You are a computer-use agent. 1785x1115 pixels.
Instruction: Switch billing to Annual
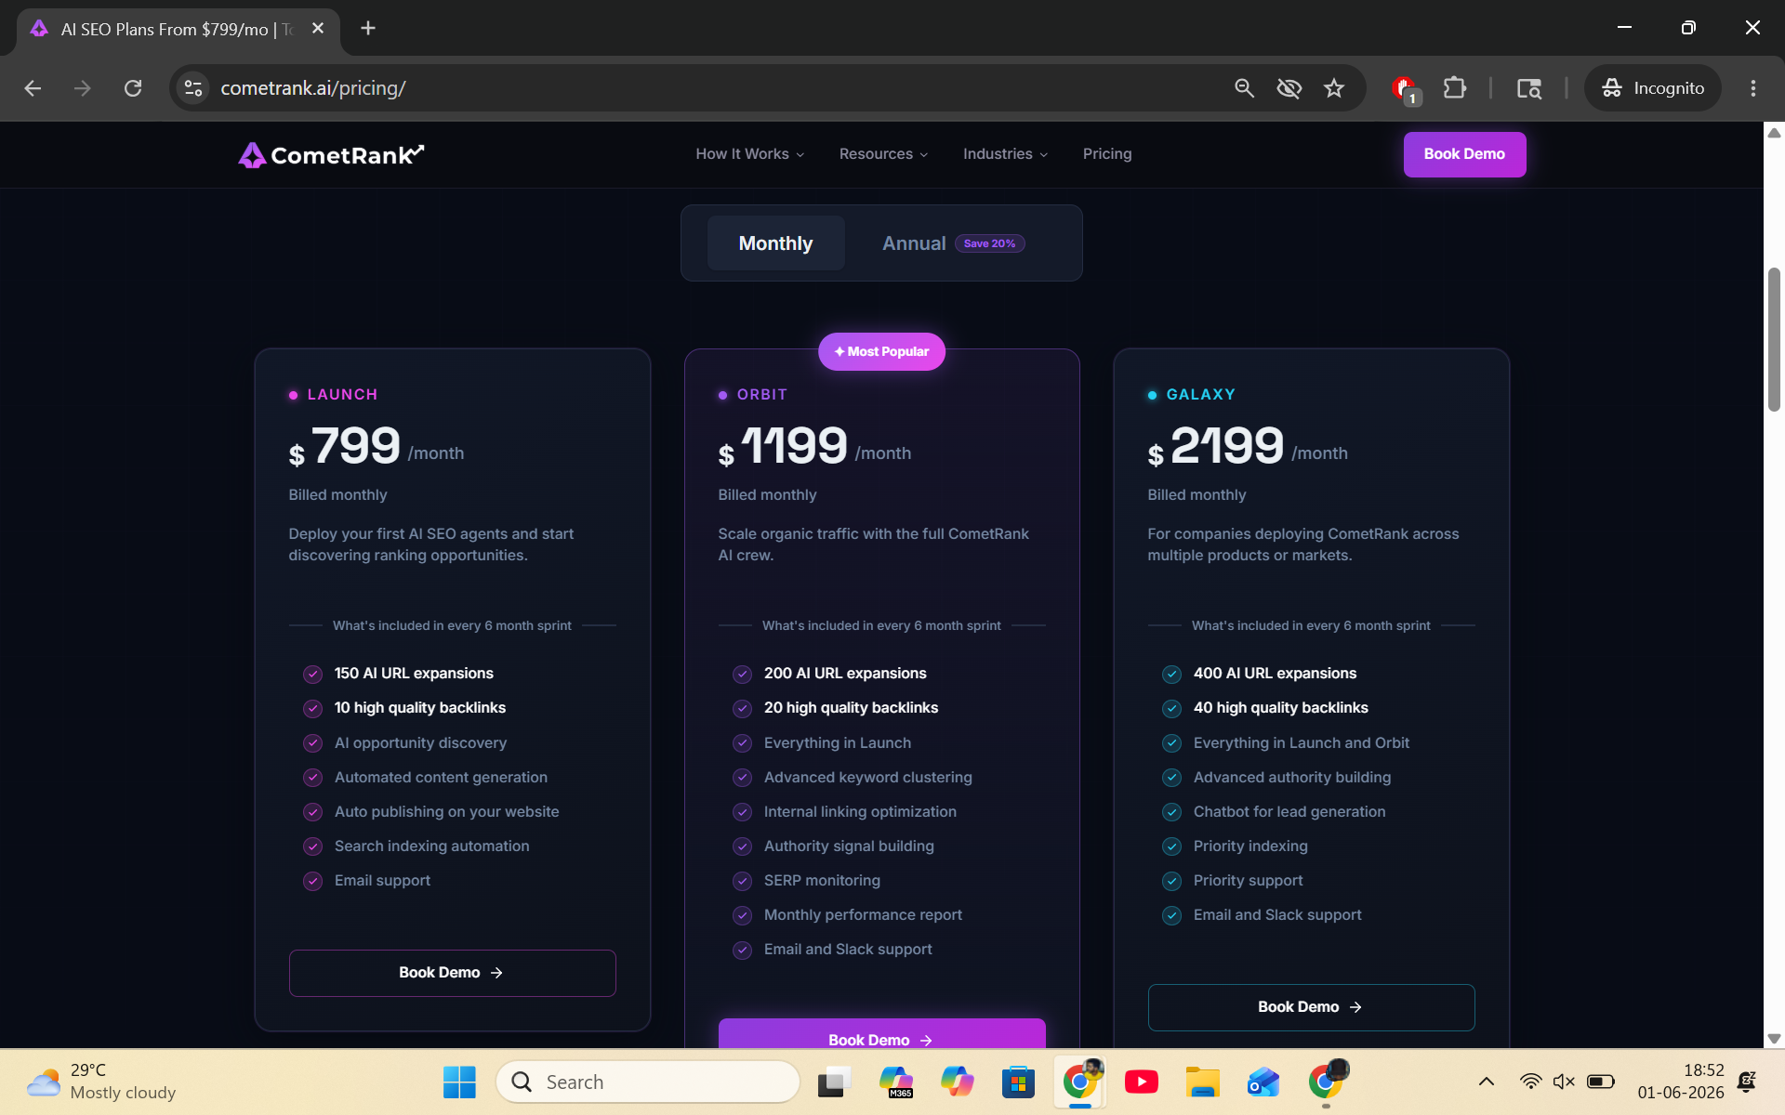(954, 243)
